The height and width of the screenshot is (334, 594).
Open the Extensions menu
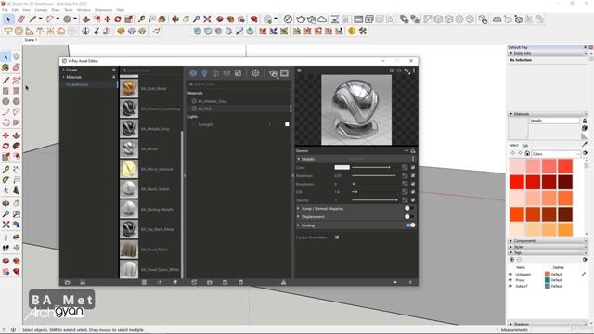(103, 10)
